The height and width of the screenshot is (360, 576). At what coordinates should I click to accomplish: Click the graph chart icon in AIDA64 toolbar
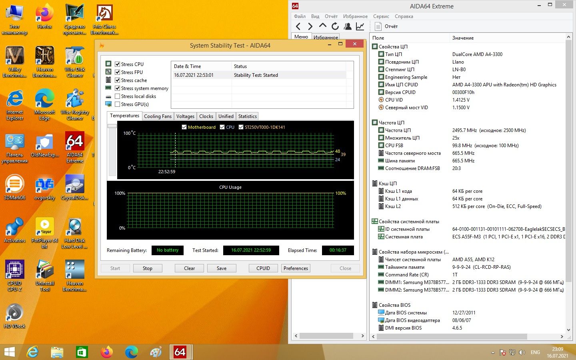coord(360,26)
